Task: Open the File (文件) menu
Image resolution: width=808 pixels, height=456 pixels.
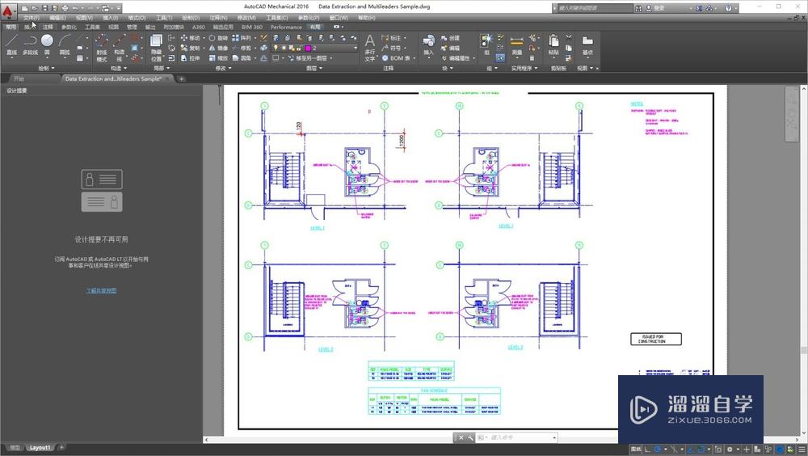Action: tap(32, 18)
